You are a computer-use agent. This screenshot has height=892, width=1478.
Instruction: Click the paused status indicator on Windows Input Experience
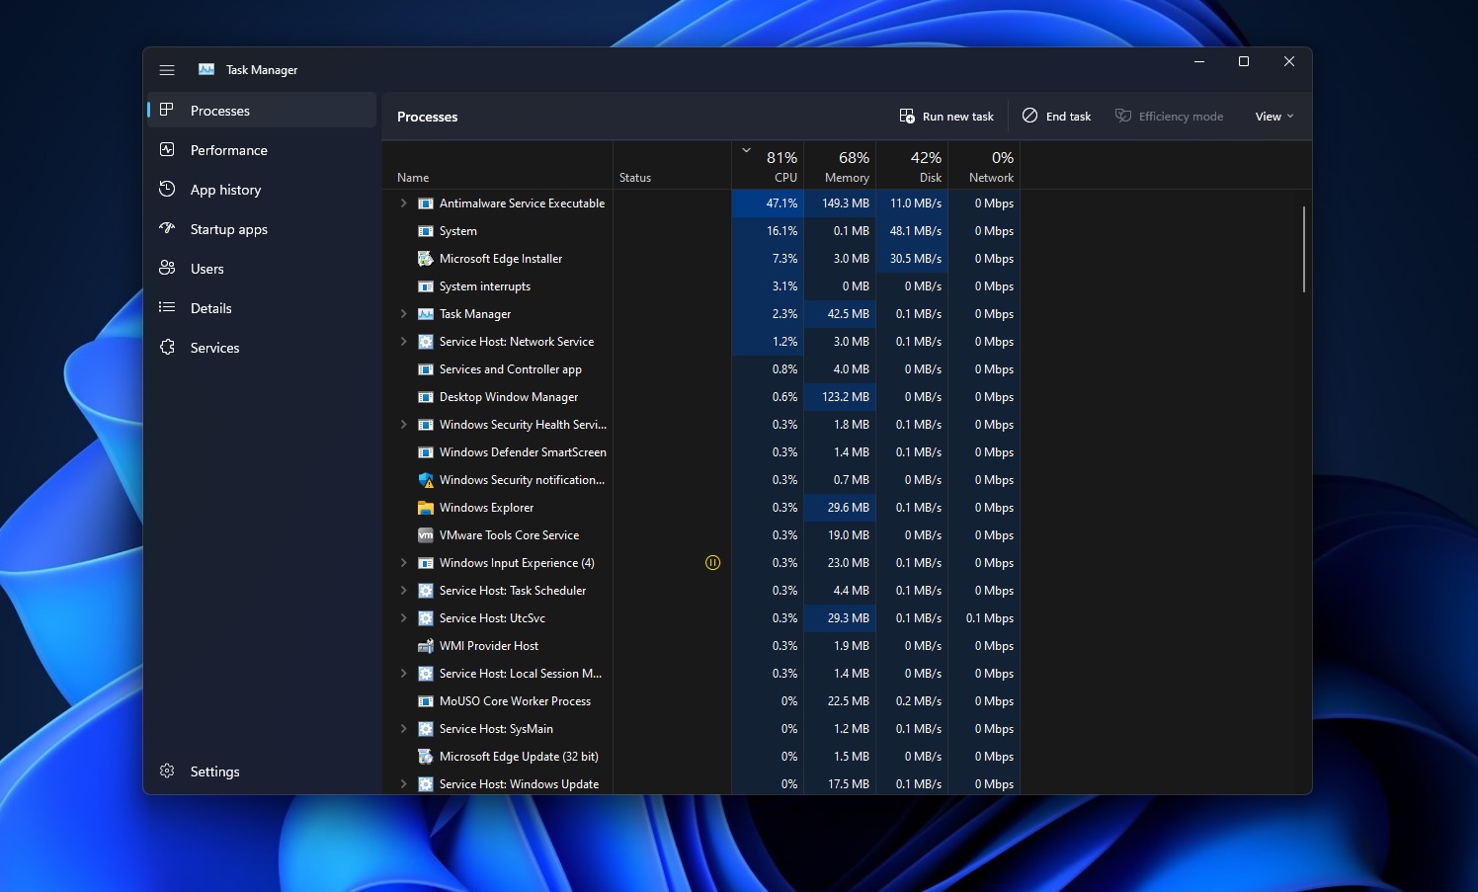click(712, 562)
